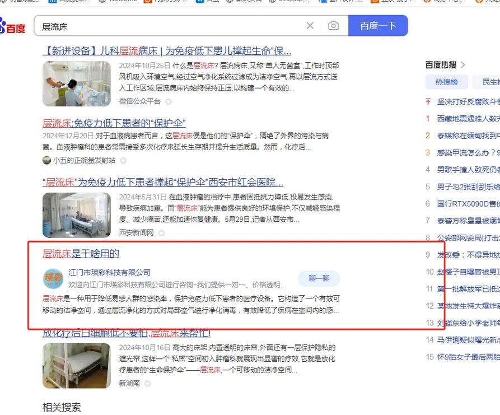This screenshot has width=500, height=415.
Task: Open hot topic 7 泰警方称星星被缅
Action: tap(468, 221)
